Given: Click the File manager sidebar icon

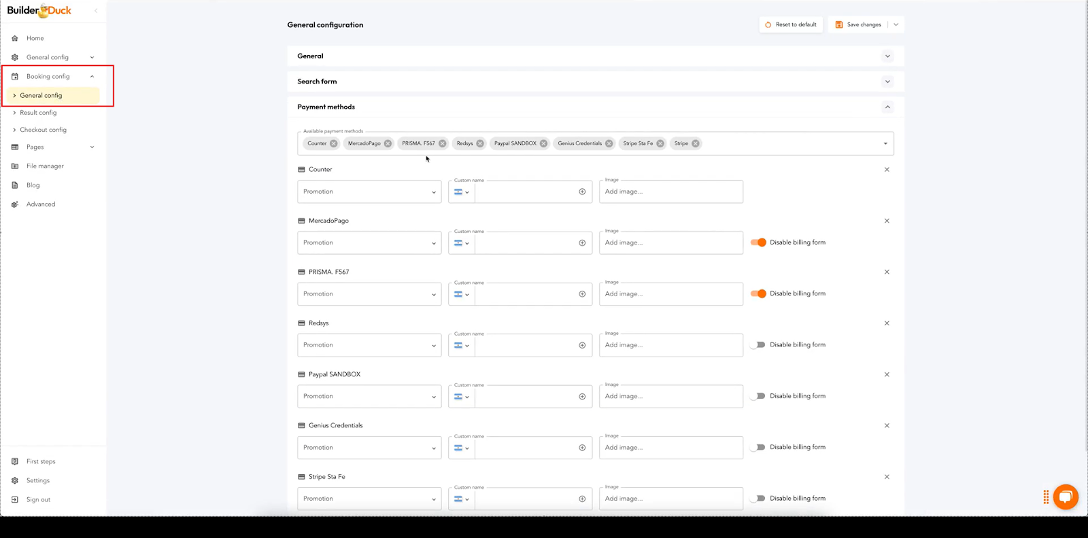Looking at the screenshot, I should pyautogui.click(x=15, y=166).
